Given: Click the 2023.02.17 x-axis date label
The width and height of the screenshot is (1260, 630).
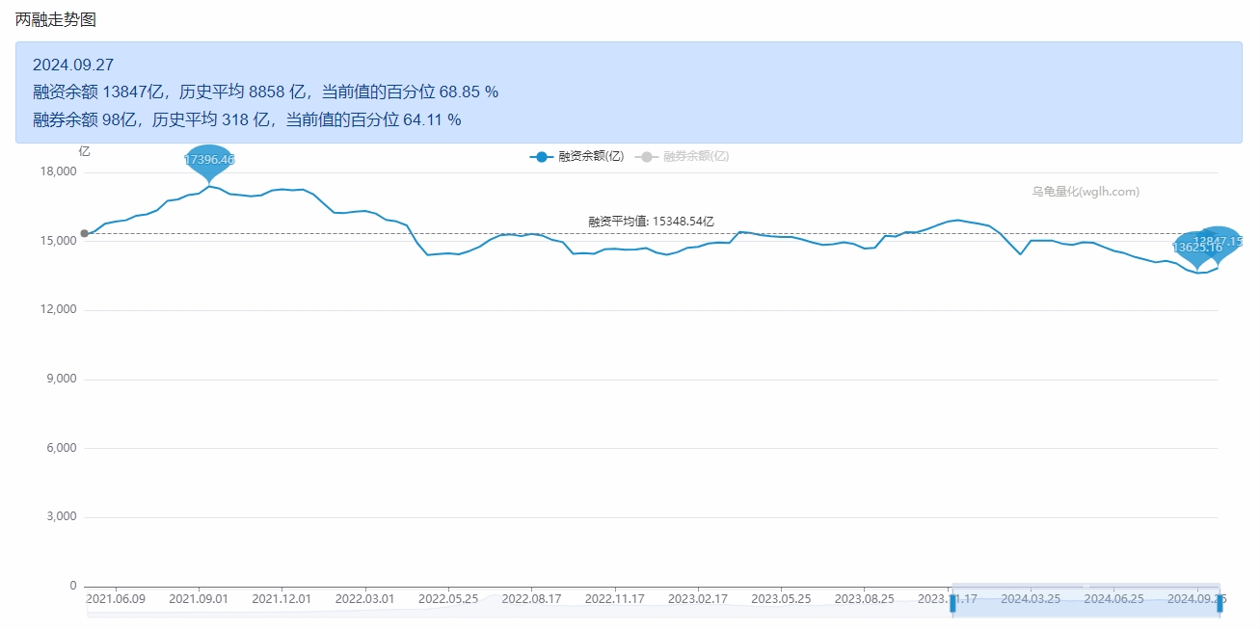Looking at the screenshot, I should click(x=697, y=598).
